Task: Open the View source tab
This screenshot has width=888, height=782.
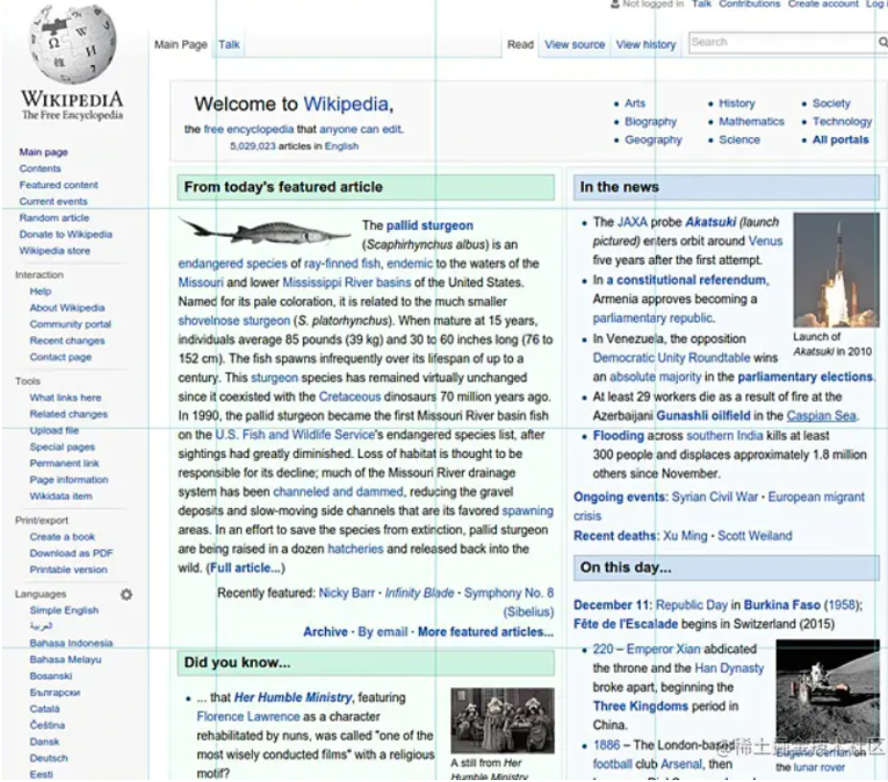Action: tap(574, 45)
